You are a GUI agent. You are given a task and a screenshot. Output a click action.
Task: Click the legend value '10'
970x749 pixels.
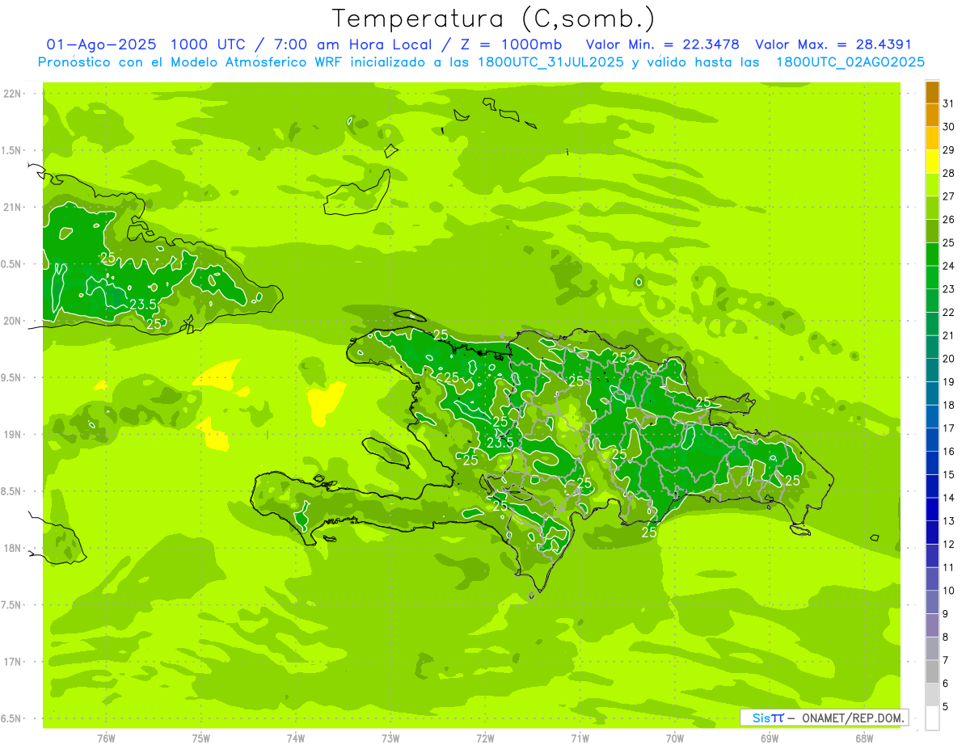[x=948, y=591]
